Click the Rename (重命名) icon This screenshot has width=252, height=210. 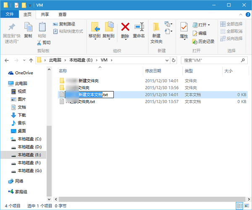coord(139,27)
